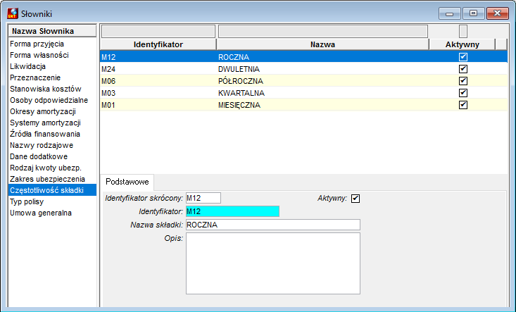Click the ROCZNA name cell
516x312 pixels.
pos(323,57)
